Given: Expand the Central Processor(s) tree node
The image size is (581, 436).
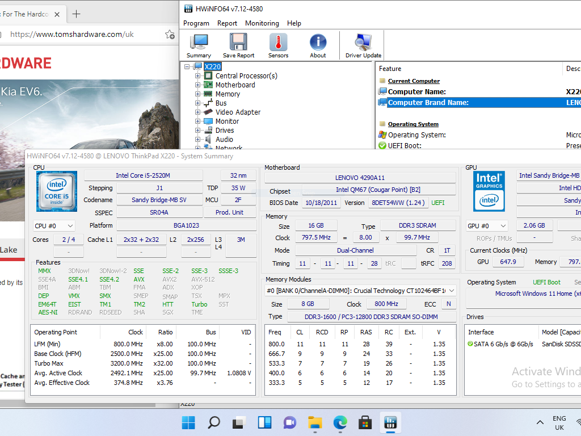Looking at the screenshot, I should point(198,76).
